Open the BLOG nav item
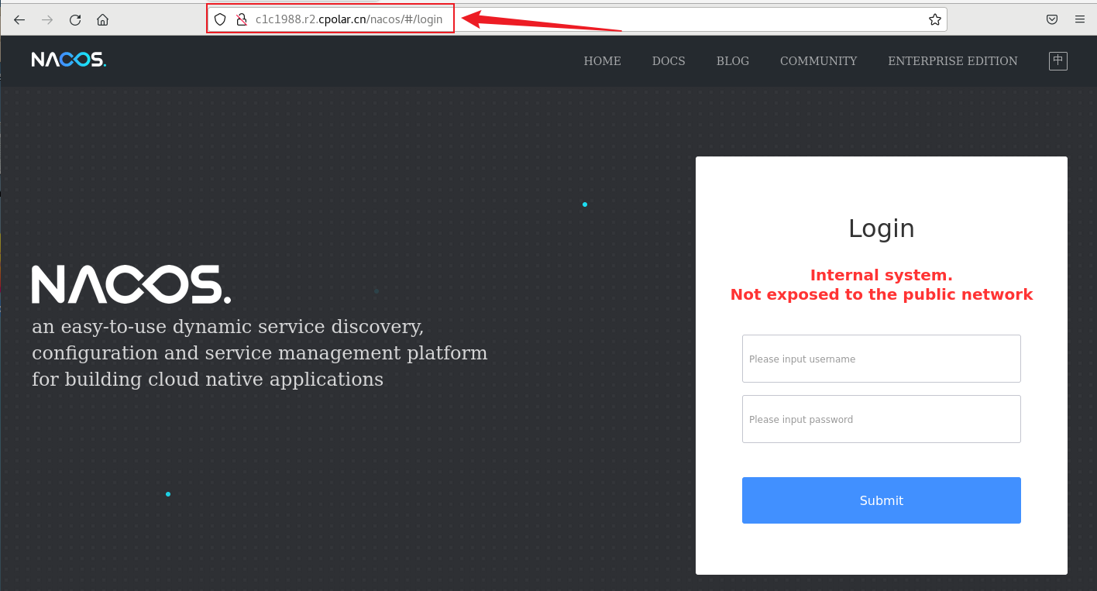Image resolution: width=1097 pixels, height=591 pixels. coord(733,61)
